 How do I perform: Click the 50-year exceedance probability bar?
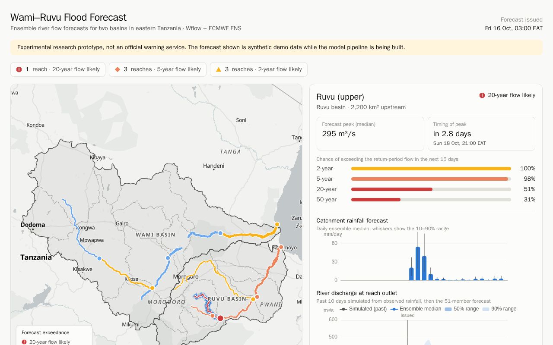[431, 200]
